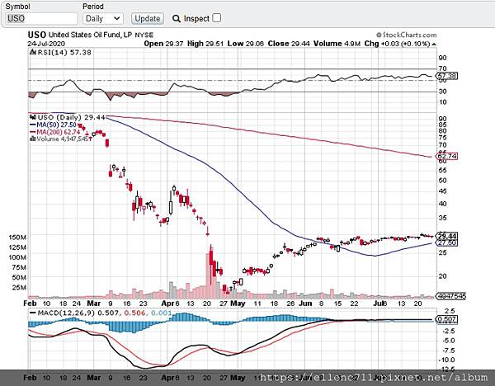The height and width of the screenshot is (386, 495).
Task: Click the High 29.51 header value
Action: click(x=205, y=44)
